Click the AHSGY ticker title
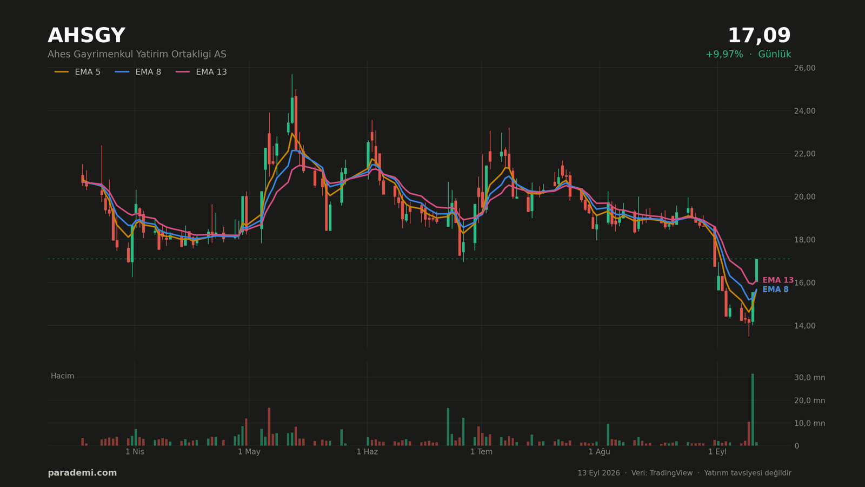 click(86, 36)
